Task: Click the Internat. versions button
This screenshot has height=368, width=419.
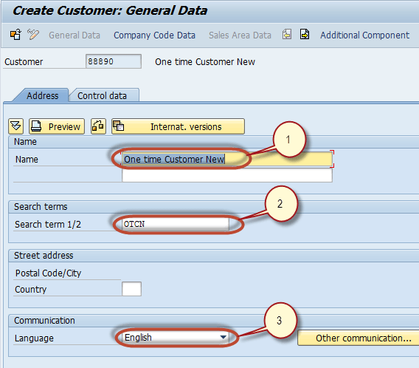Action: (178, 126)
